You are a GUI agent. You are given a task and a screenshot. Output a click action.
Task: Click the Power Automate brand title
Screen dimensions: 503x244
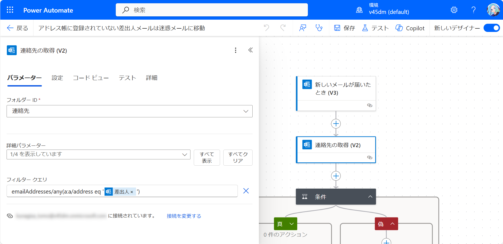pyautogui.click(x=48, y=10)
